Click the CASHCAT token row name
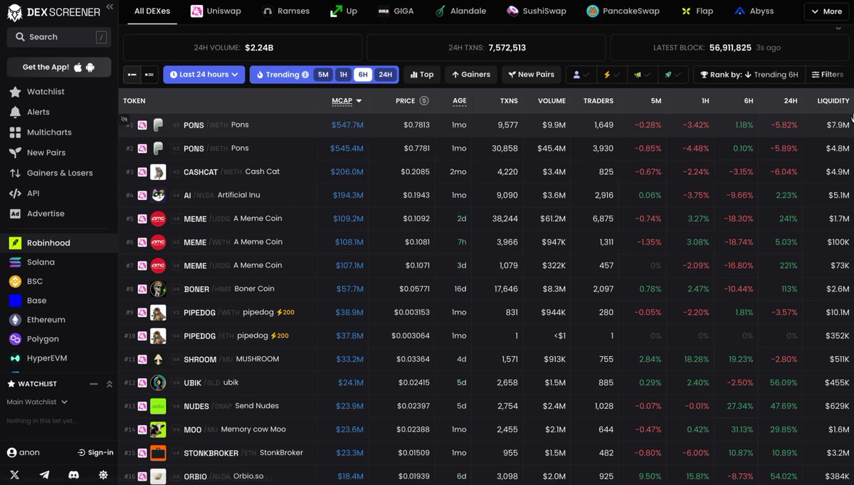 200,172
